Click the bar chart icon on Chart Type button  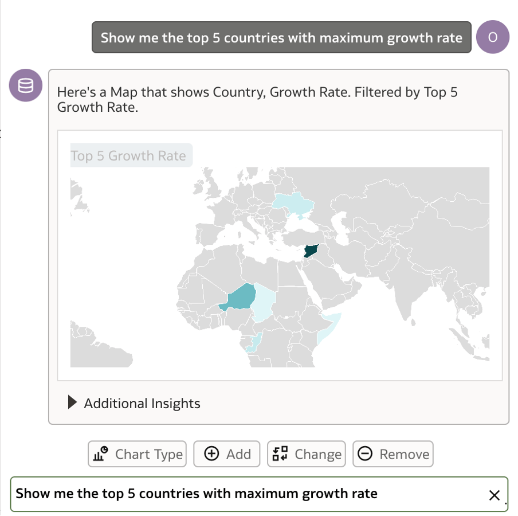pos(100,453)
